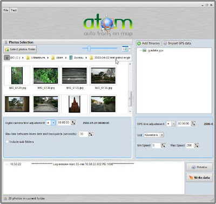The image size is (216, 204).
Task: Click the Max Speed spinner
Action: click(x=197, y=145)
